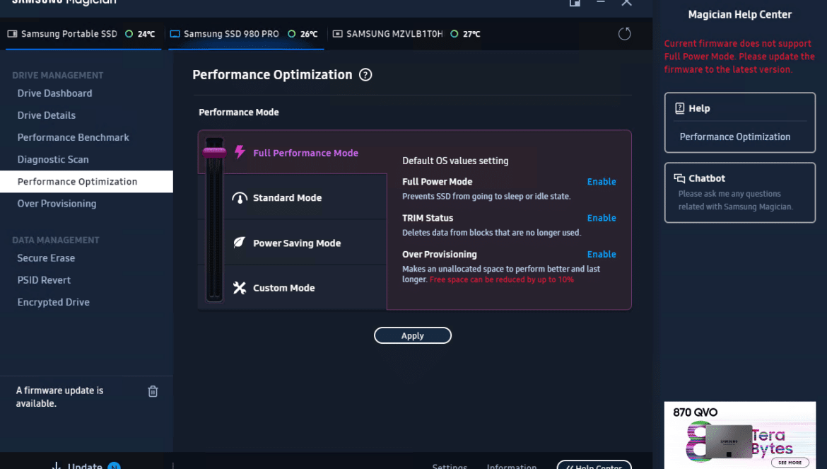Screen dimensions: 827x469
Task: Open Secure Erase page
Action: (x=46, y=258)
